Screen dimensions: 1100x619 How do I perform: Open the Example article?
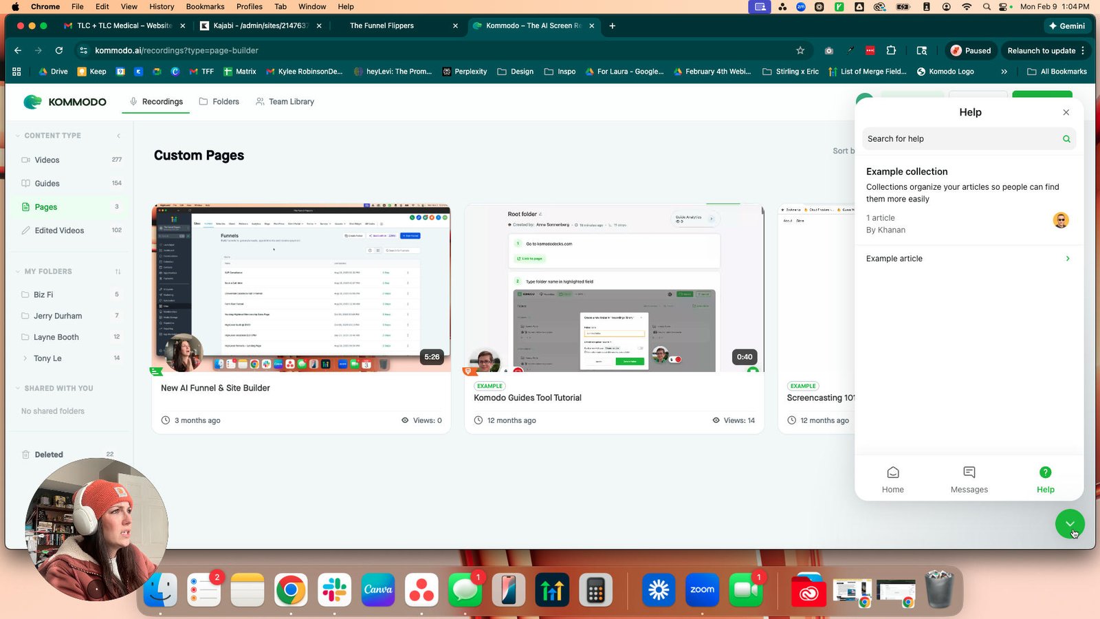(x=969, y=259)
